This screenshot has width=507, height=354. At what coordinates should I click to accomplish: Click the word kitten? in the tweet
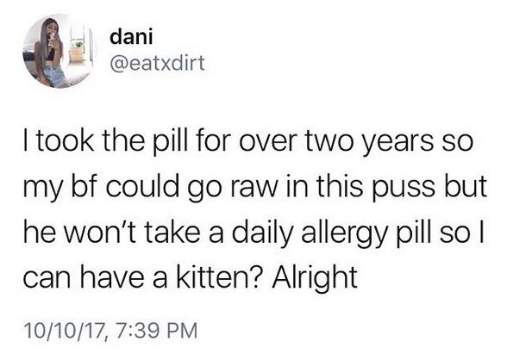[219, 276]
